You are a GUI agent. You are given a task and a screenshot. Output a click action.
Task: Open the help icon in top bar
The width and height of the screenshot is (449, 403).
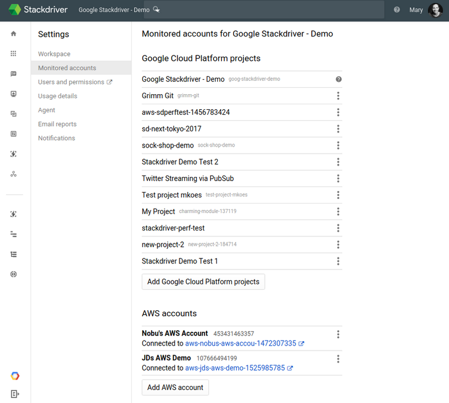click(x=397, y=10)
